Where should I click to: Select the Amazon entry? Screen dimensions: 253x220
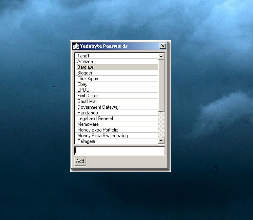[x=116, y=62]
